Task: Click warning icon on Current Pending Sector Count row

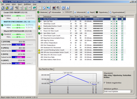Action: pyautogui.click(x=39, y=50)
